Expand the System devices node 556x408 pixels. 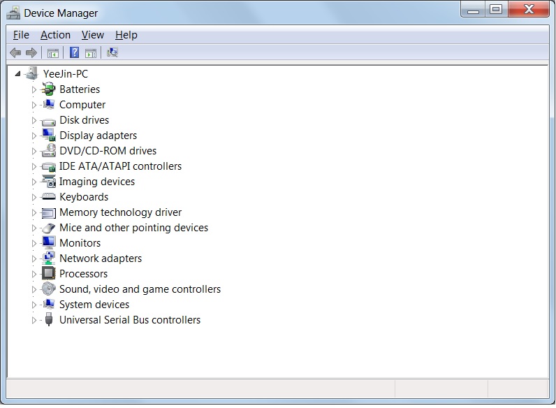click(34, 305)
